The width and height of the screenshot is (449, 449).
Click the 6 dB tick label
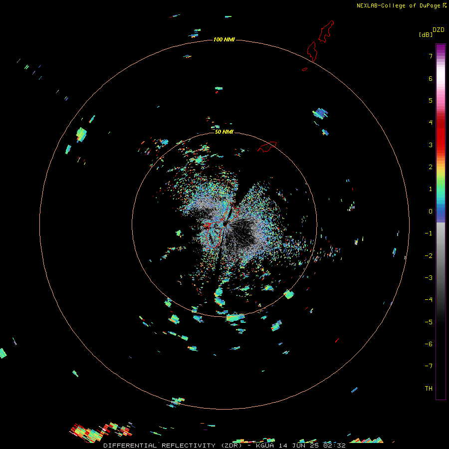pos(431,78)
